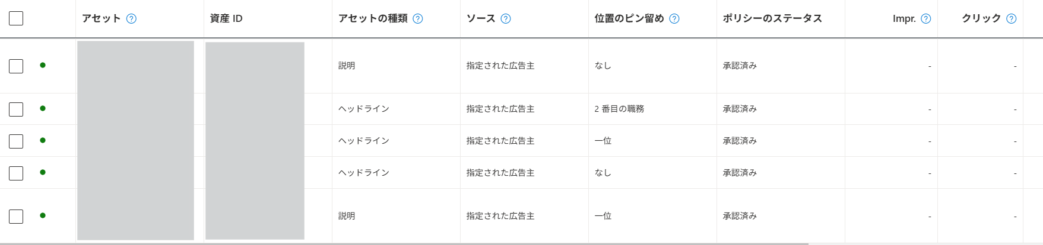This screenshot has height=245, width=1043.
Task: Toggle the select-all checkbox in header
Action: click(16, 18)
